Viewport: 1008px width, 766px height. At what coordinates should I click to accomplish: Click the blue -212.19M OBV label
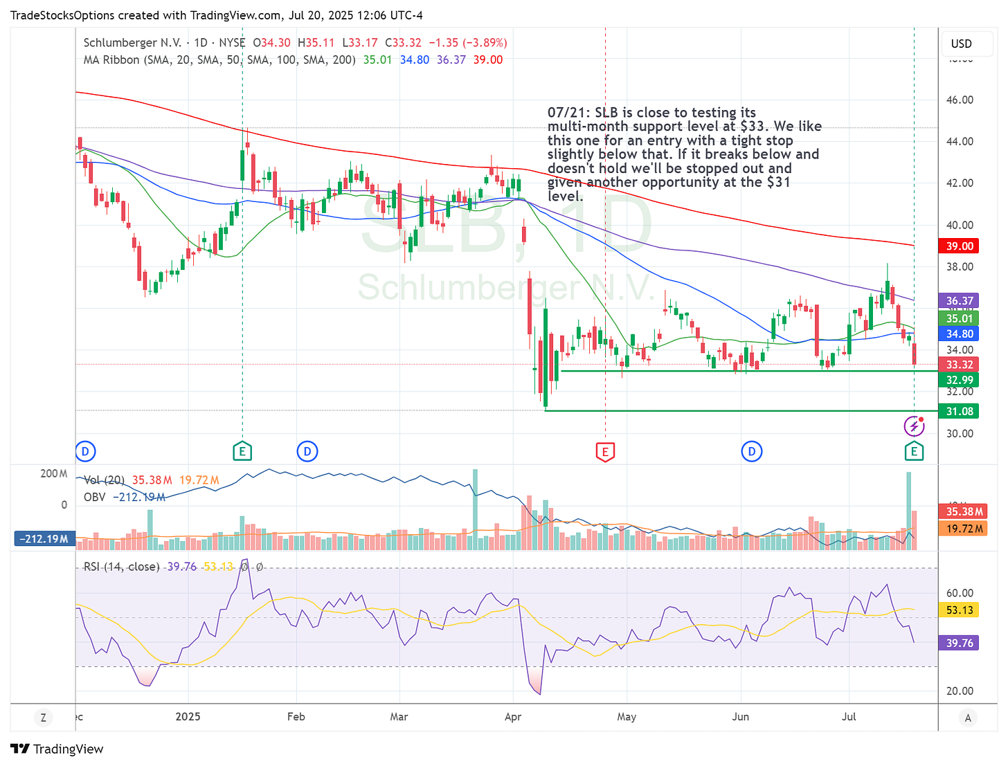[46, 538]
